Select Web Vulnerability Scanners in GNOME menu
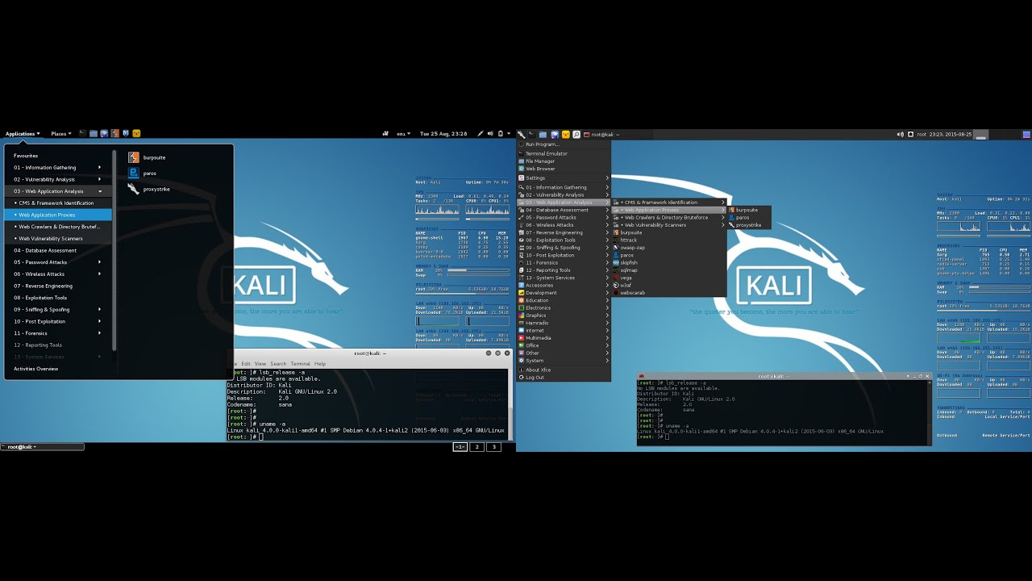 pos(58,239)
